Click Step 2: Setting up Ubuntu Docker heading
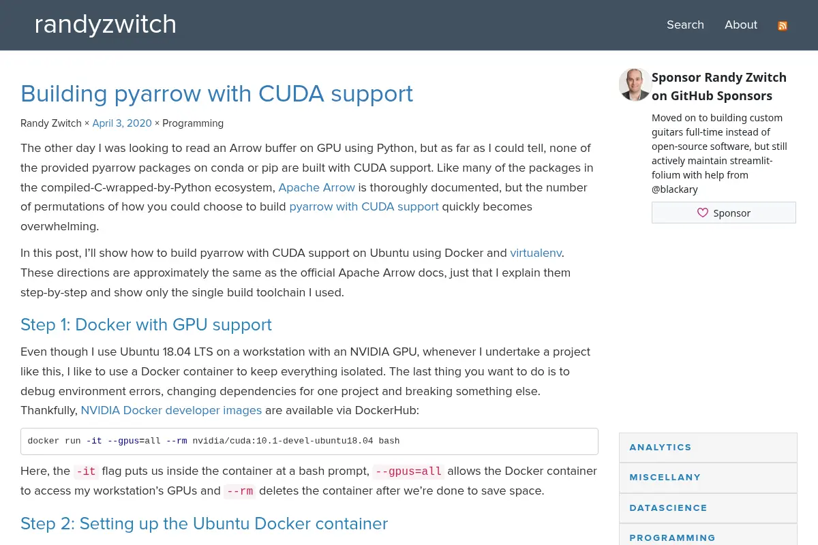818x545 pixels. pos(204,523)
